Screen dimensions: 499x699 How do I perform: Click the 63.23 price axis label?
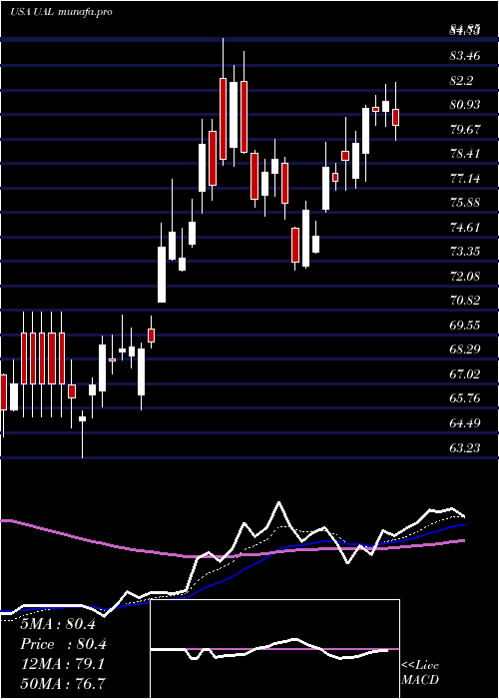[465, 447]
